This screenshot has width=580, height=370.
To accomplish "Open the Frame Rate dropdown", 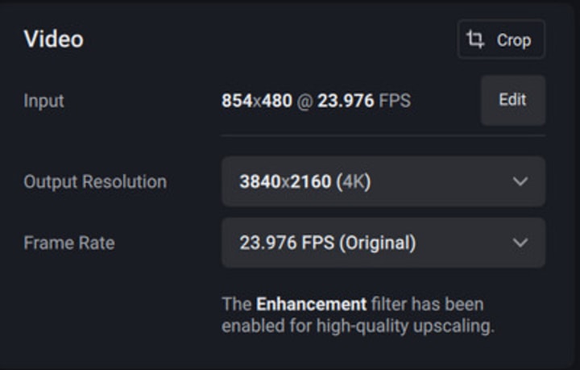I will point(383,243).
